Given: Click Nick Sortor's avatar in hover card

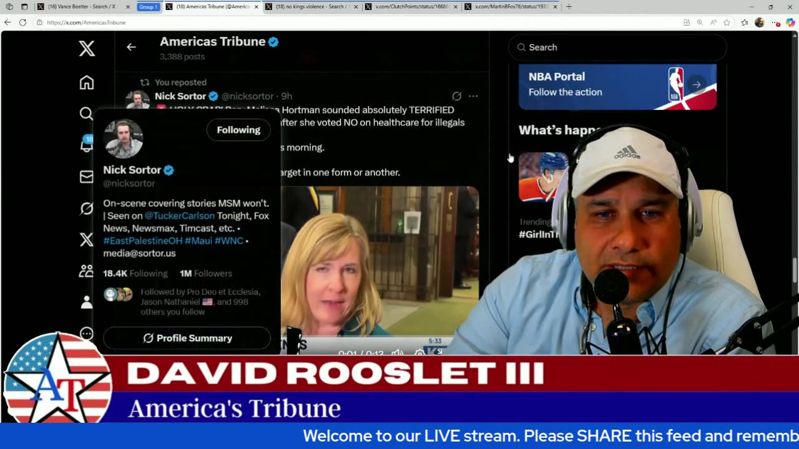Looking at the screenshot, I should 124,138.
